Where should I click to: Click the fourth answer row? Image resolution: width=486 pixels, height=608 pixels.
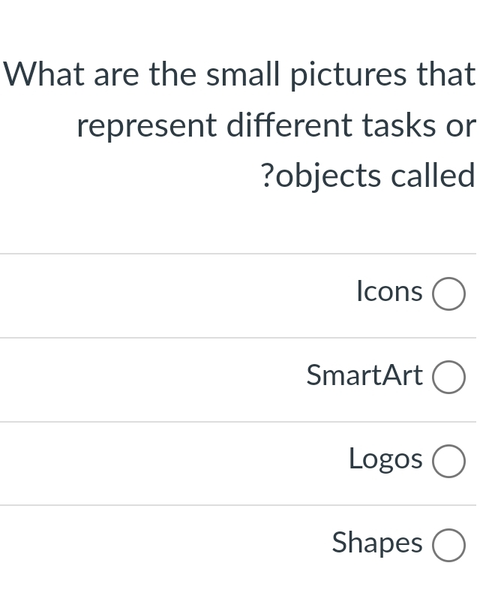point(243,545)
